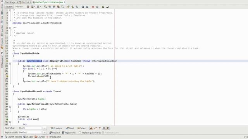Click the Select find button

[x=82, y=128]
